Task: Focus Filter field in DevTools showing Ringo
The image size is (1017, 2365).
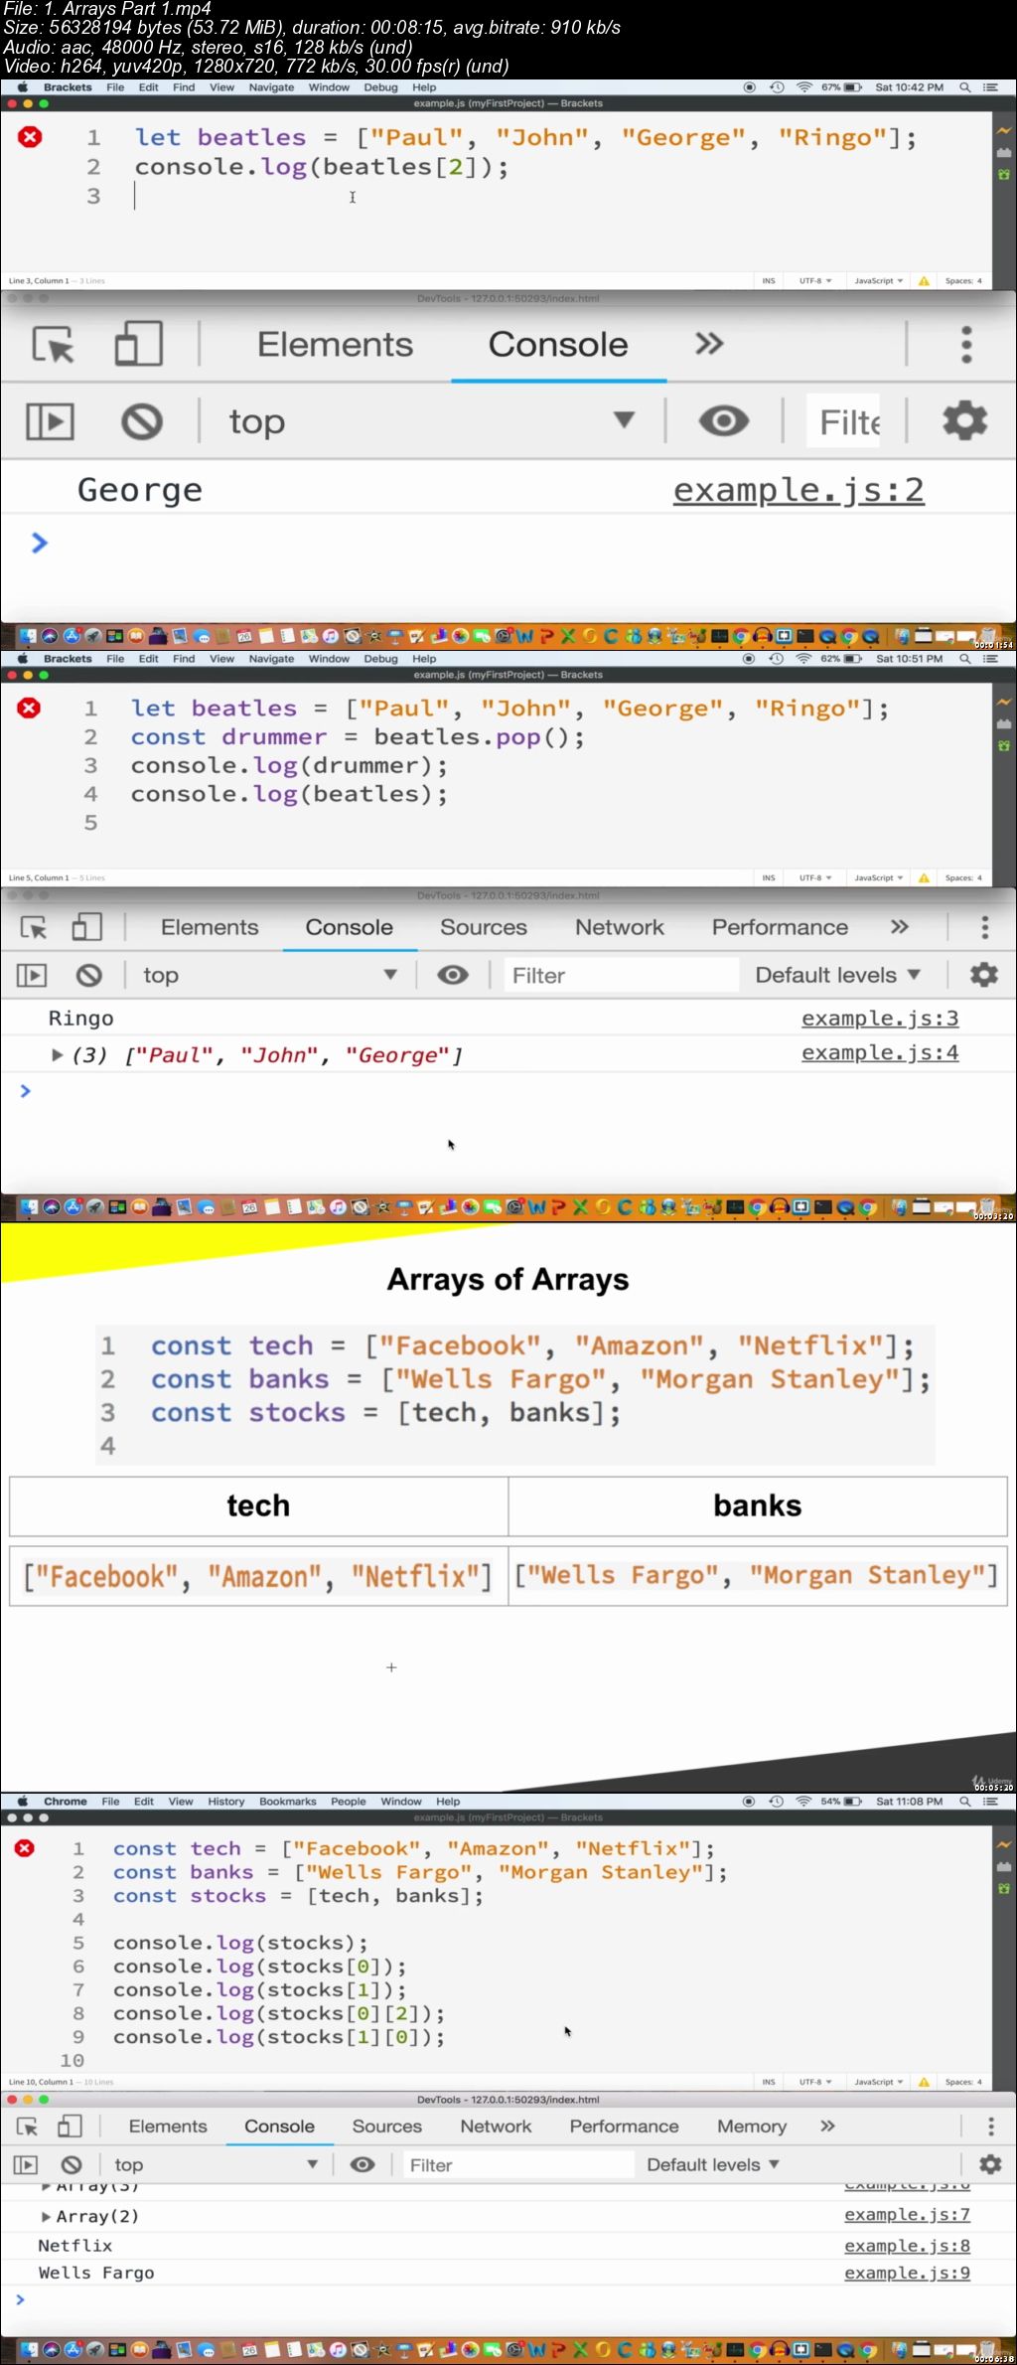Action: [622, 976]
